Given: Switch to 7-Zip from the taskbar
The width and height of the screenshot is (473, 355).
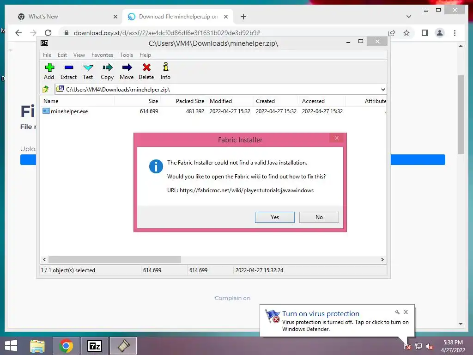Looking at the screenshot, I should pyautogui.click(x=95, y=346).
